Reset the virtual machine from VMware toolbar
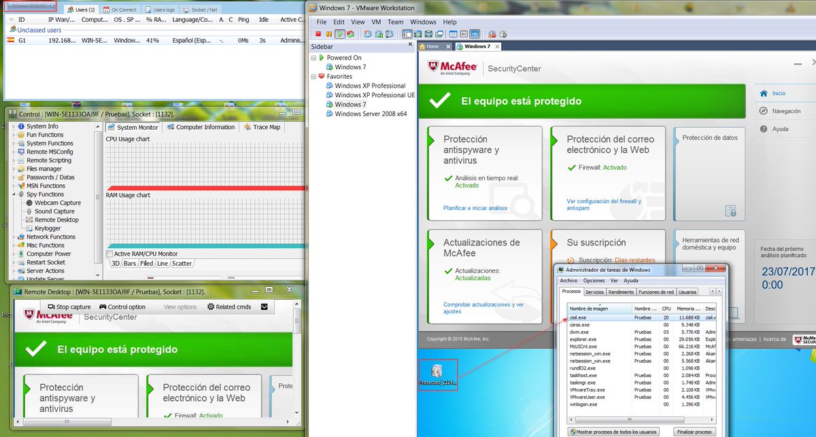Screen dimensions: 816x437 350,34
